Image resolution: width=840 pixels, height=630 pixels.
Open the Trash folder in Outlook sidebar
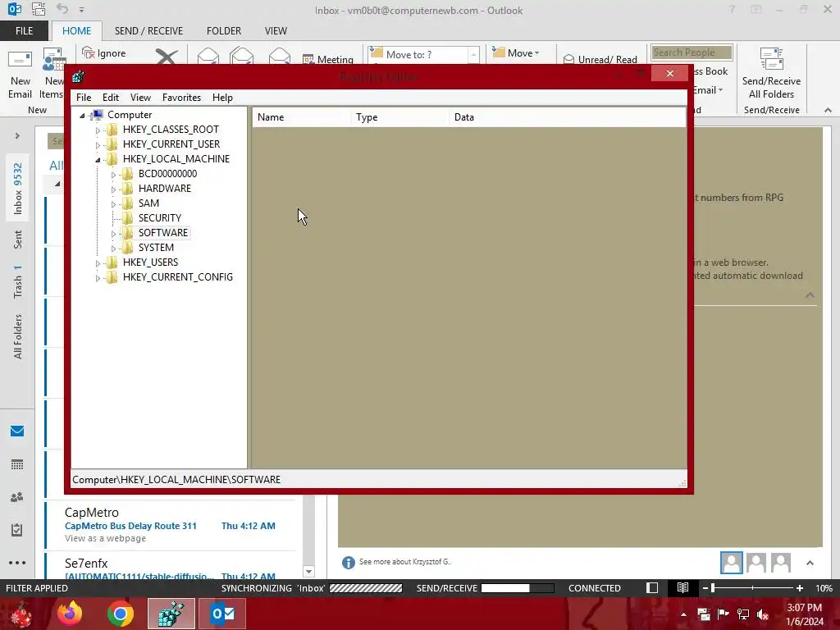pos(18,281)
